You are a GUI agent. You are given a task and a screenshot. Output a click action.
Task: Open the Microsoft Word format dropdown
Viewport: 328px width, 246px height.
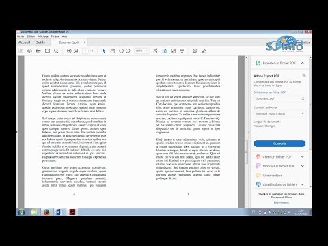(x=279, y=113)
